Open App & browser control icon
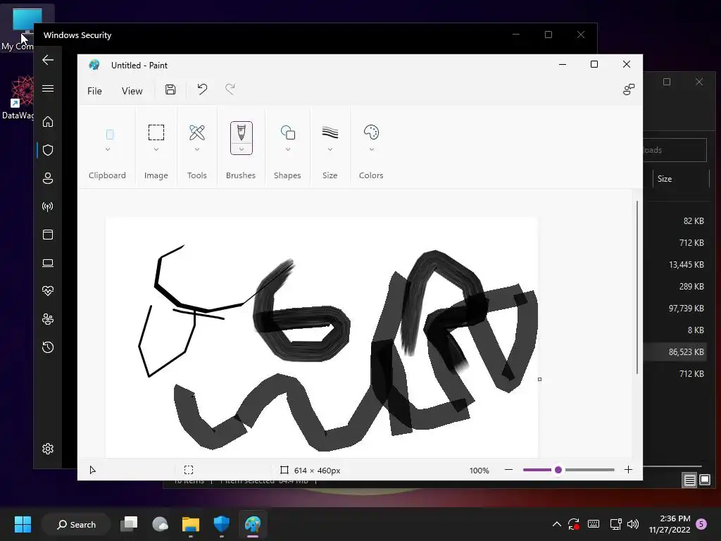 tap(48, 235)
